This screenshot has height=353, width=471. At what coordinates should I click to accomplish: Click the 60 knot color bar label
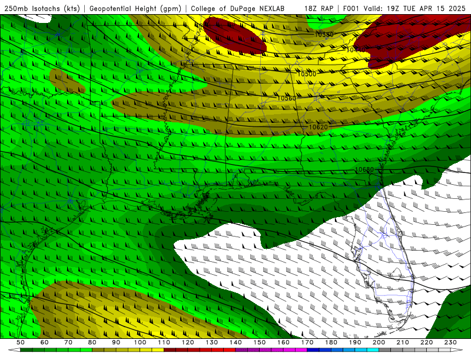coord(45,342)
